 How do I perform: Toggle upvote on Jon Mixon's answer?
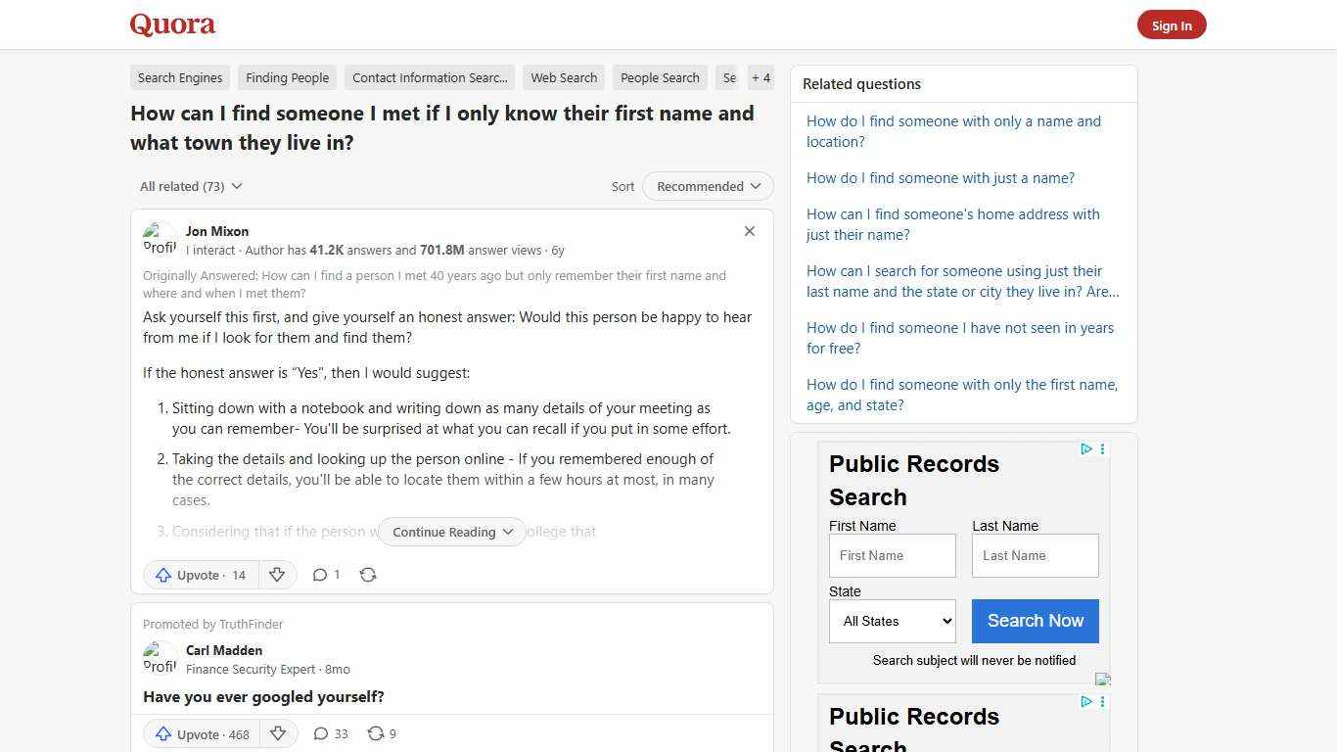pos(200,575)
